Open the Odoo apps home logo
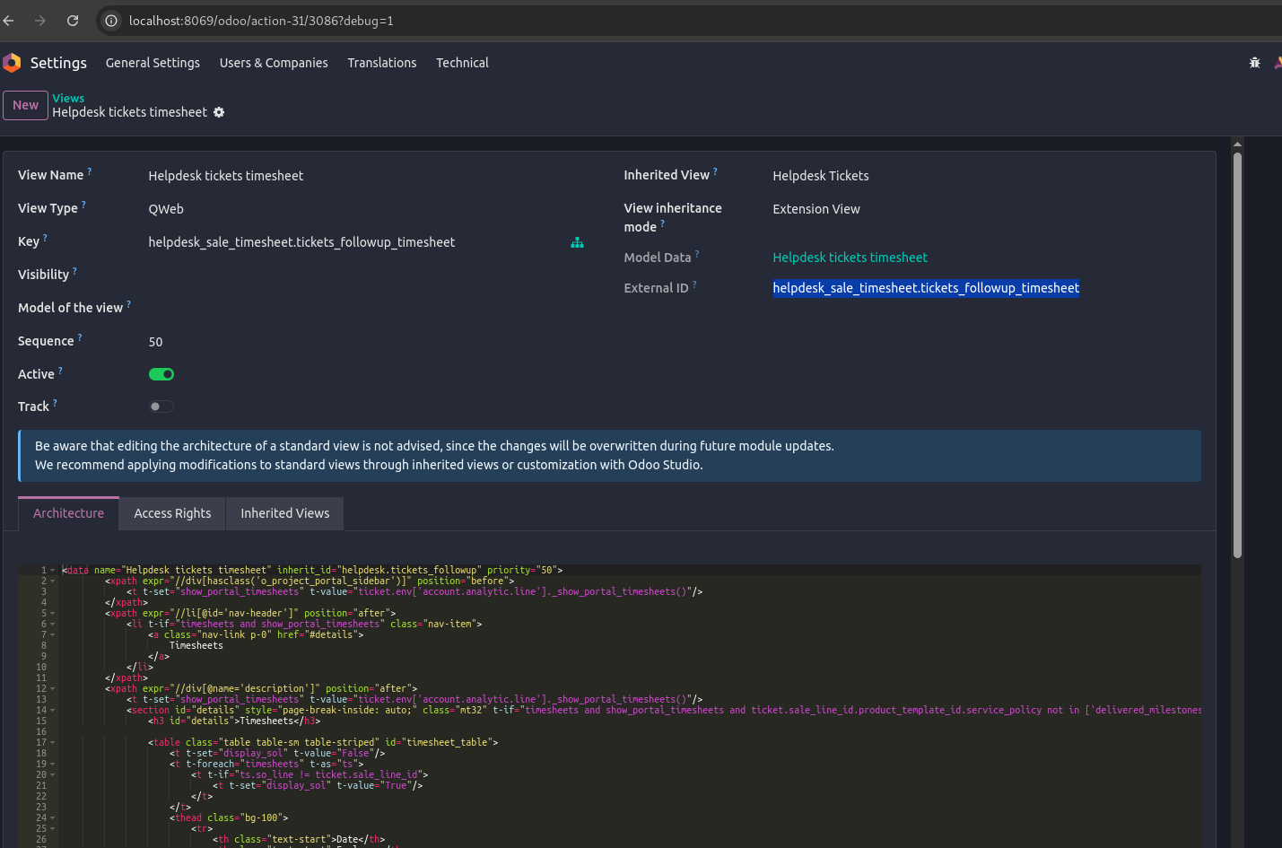 [12, 63]
